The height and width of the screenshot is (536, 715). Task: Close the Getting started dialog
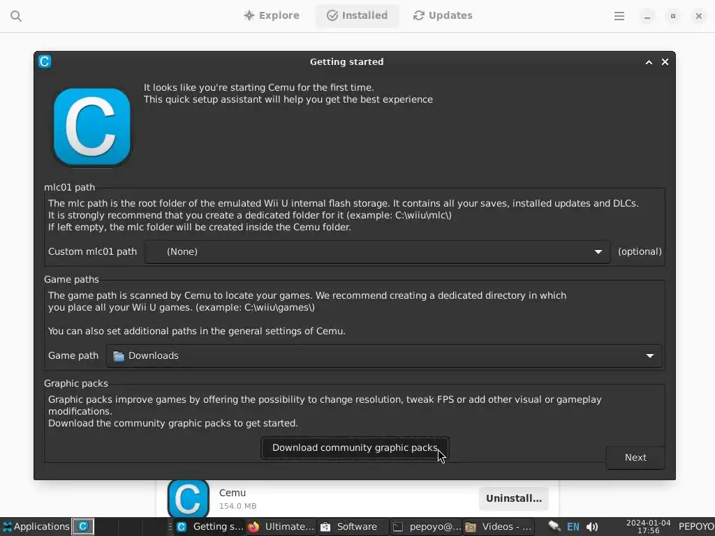(665, 62)
